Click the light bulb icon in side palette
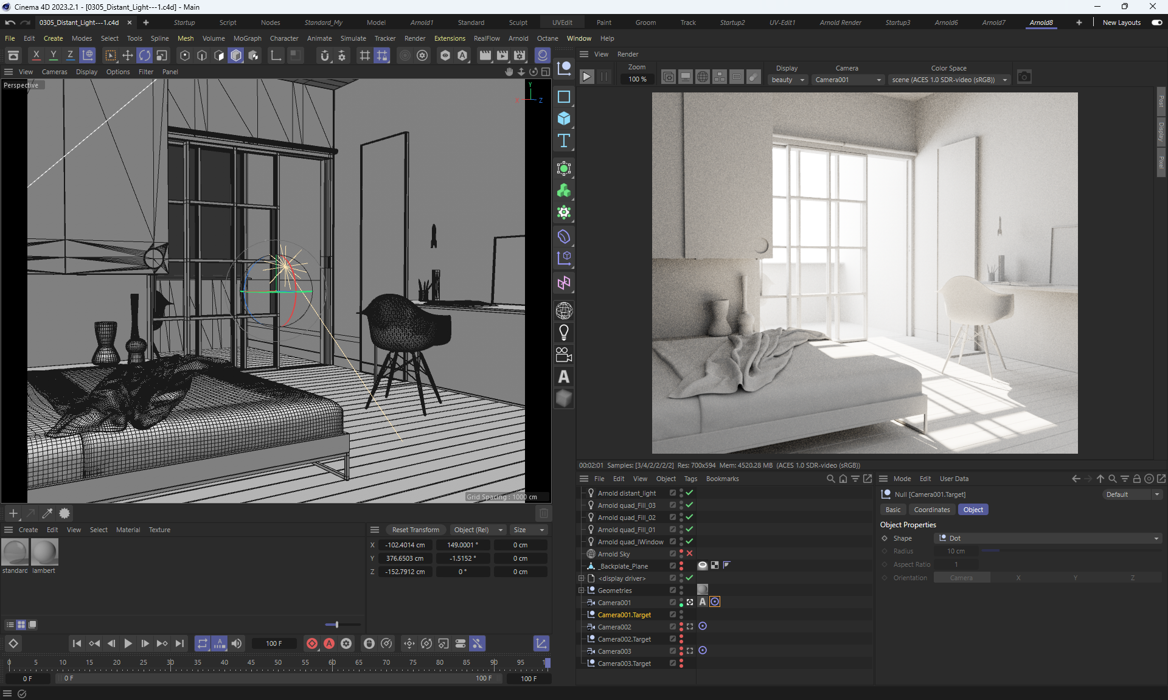This screenshot has height=700, width=1168. (x=564, y=333)
